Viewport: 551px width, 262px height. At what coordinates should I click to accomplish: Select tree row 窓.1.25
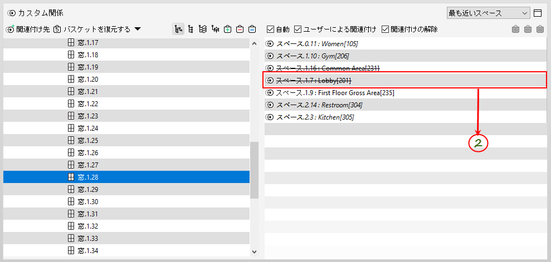pyautogui.click(x=126, y=141)
